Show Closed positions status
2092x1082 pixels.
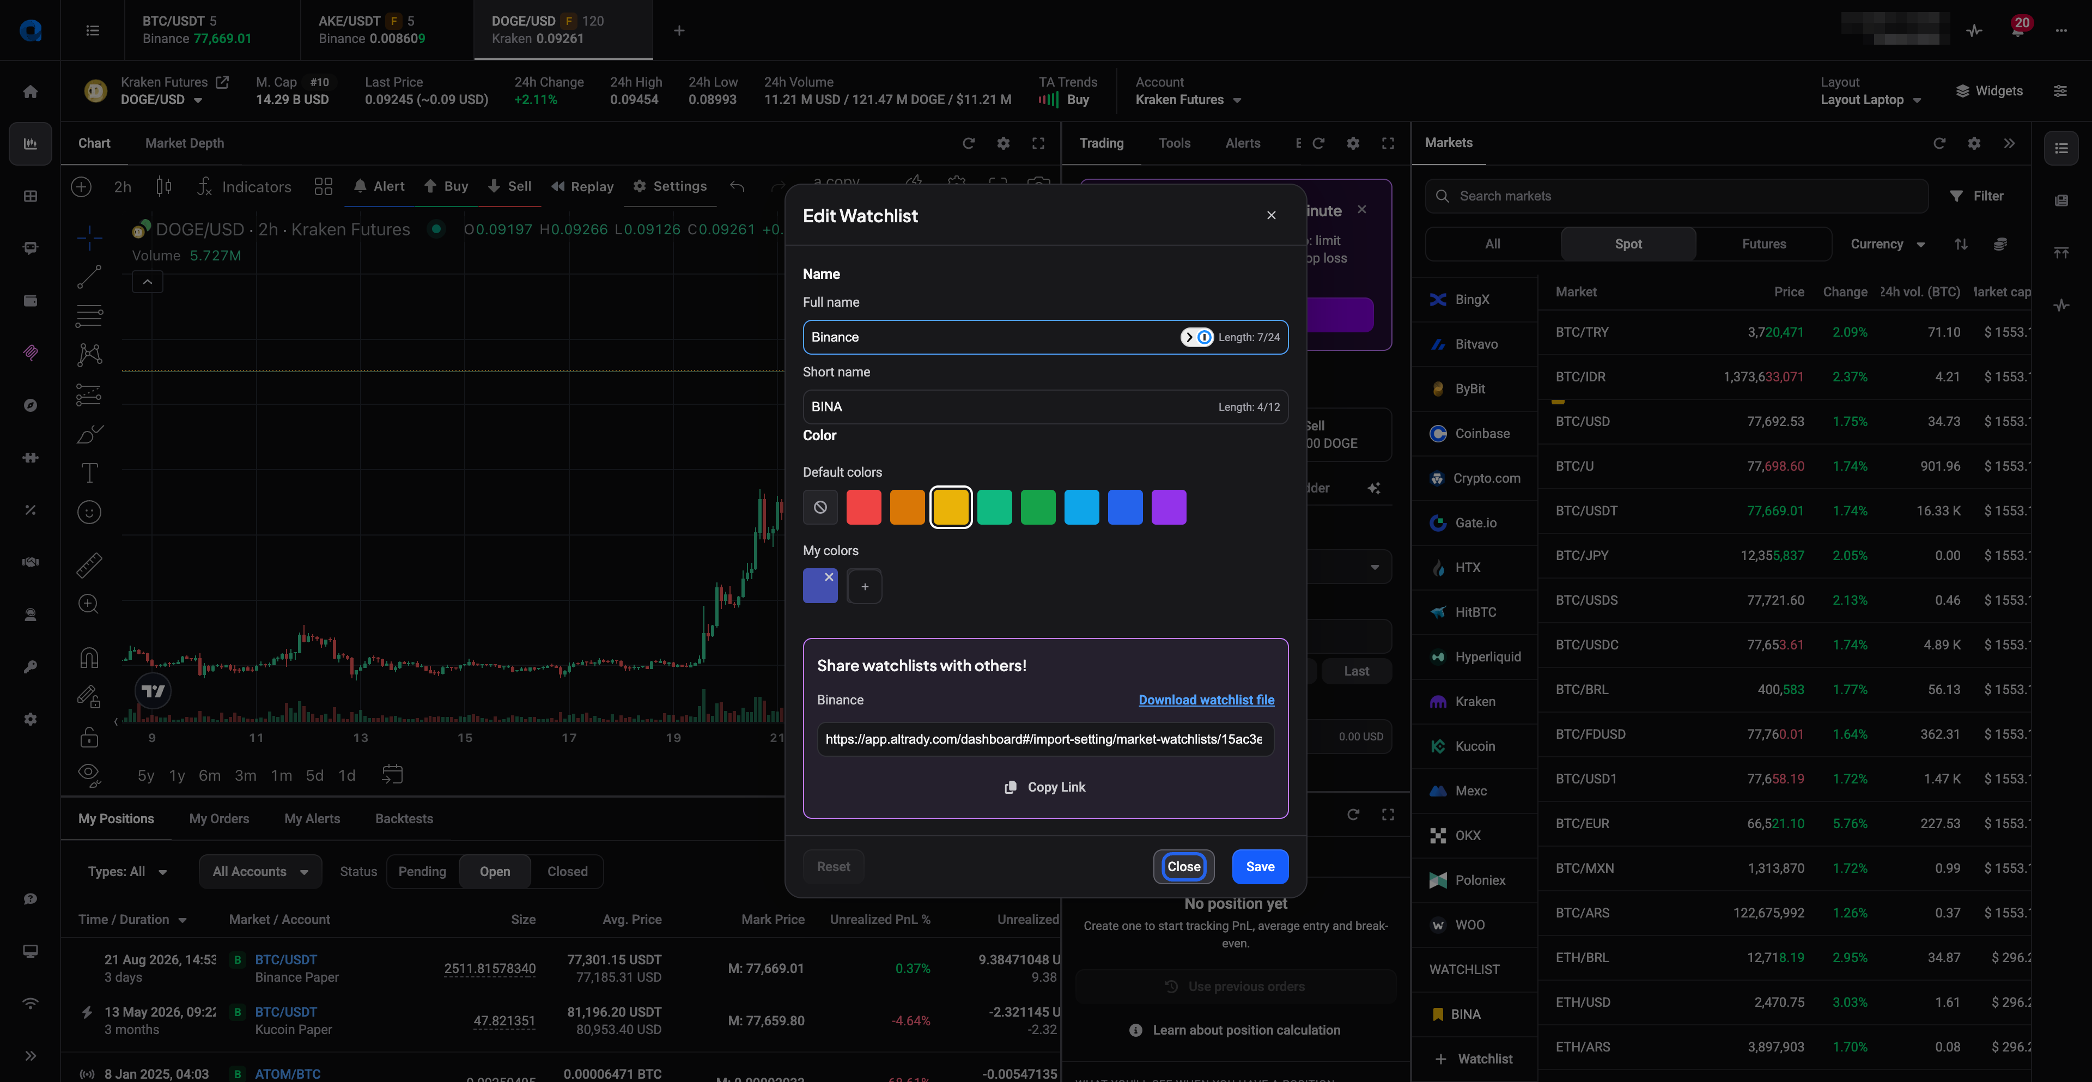tap(567, 871)
